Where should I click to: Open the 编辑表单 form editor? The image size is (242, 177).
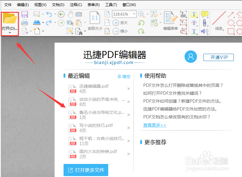click(171, 21)
